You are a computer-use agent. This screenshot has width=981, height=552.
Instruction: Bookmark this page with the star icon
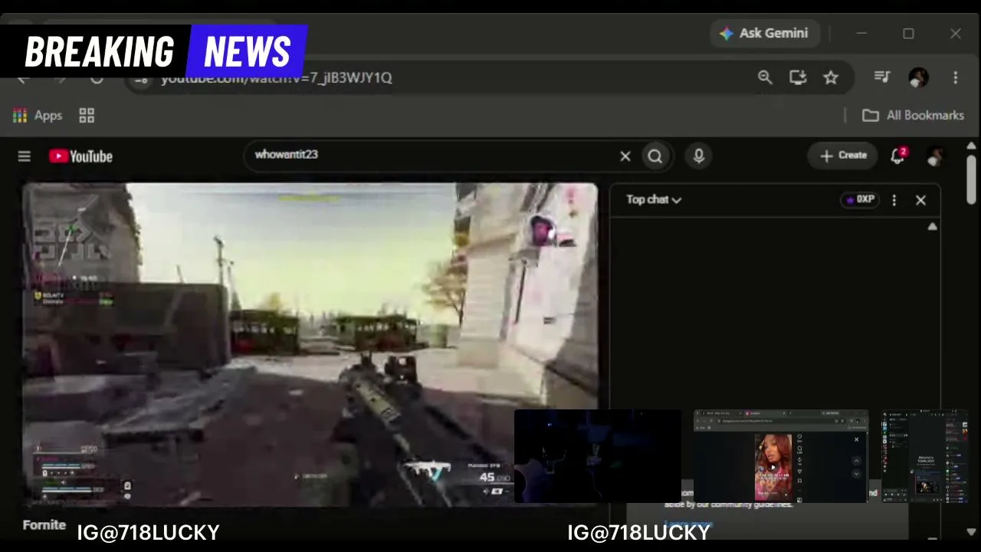(831, 77)
